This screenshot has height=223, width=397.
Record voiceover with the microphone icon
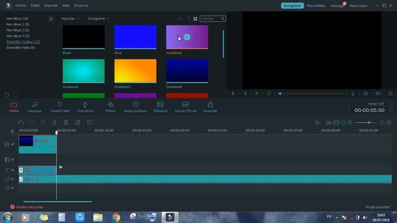(x=353, y=94)
